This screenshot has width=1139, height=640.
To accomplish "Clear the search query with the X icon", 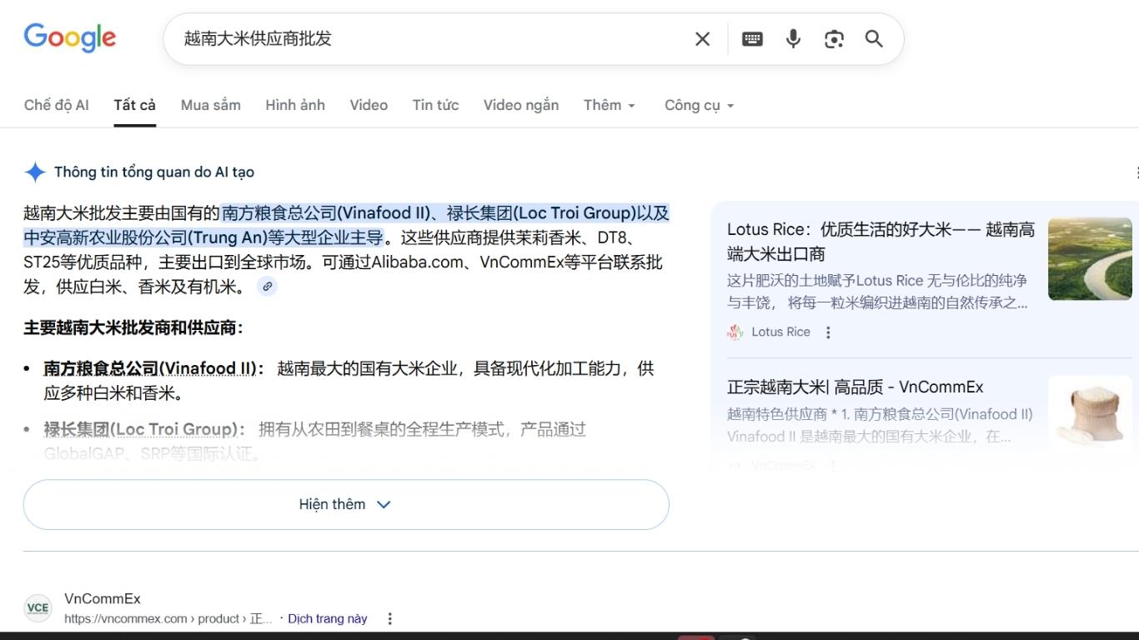I will pyautogui.click(x=702, y=38).
